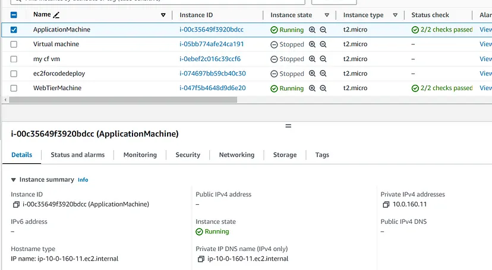Click zoom in icon for Virtual machine
The width and height of the screenshot is (492, 270).
(312, 45)
